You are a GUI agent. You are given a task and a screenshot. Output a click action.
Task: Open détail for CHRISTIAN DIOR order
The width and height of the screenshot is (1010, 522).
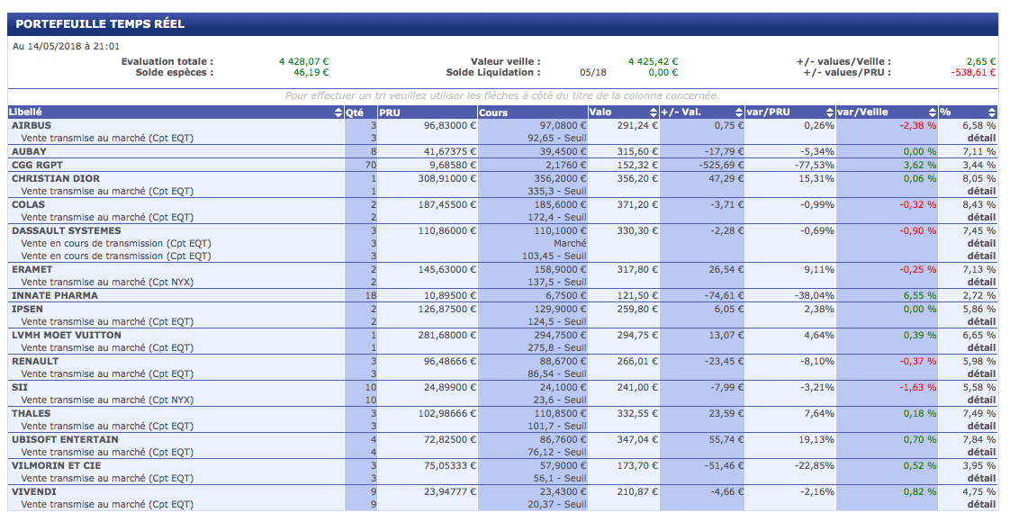981,192
